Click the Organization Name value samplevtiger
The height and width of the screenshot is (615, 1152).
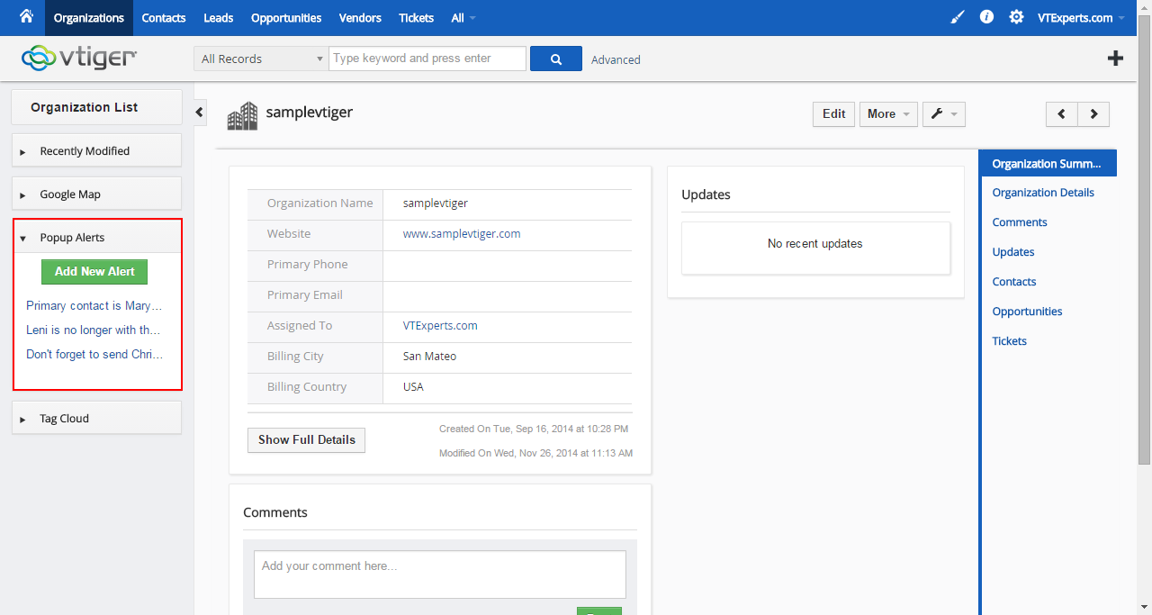pos(436,203)
